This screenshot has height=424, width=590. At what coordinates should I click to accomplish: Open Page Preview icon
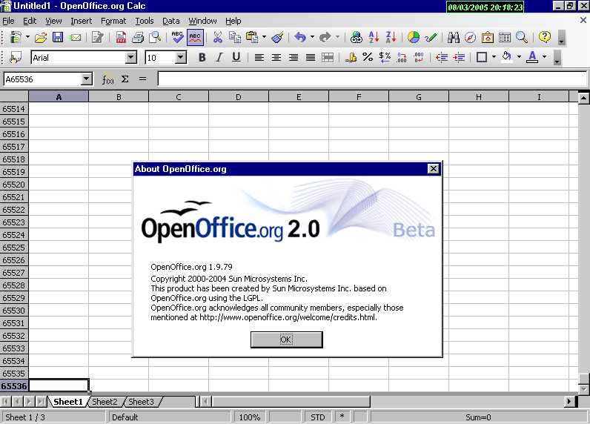coord(155,37)
